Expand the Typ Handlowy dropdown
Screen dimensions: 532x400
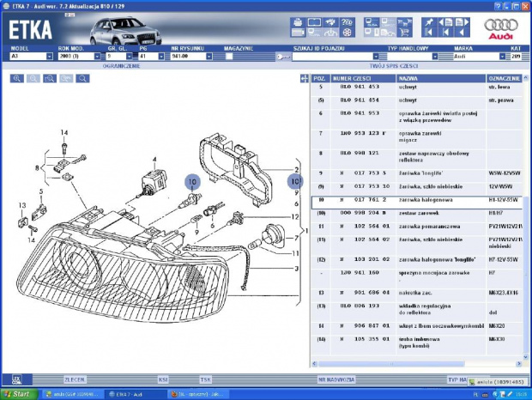[x=435, y=57]
